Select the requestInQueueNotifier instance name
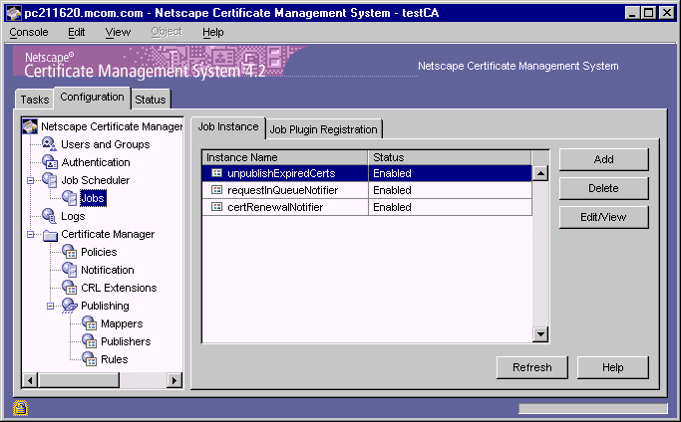The width and height of the screenshot is (681, 422). [283, 190]
